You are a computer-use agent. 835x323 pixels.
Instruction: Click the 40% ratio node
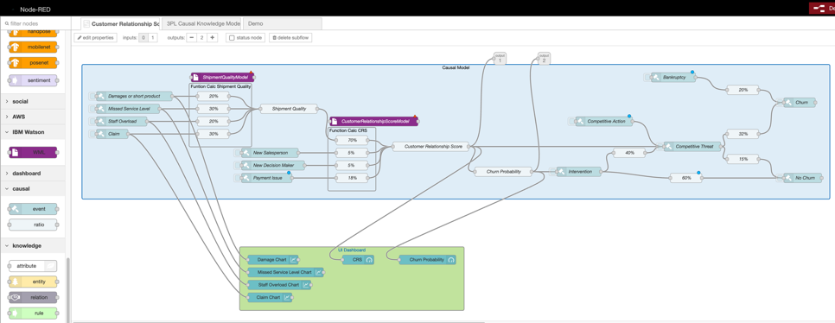[629, 153]
